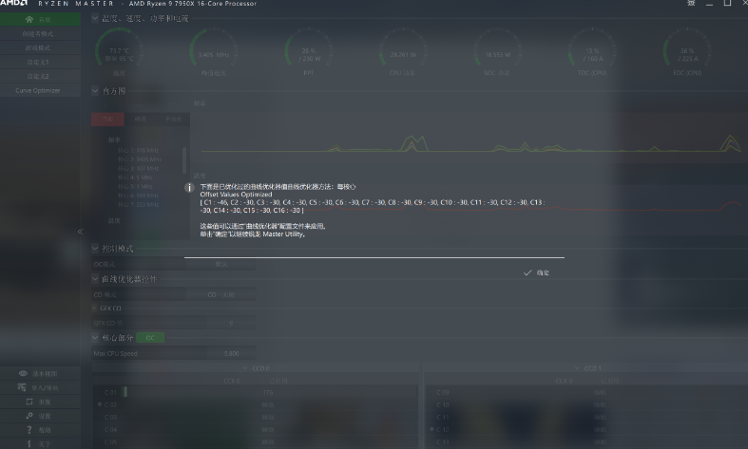748x449 pixels.
Task: Collapse the CCD 0 group
Action: point(245,368)
